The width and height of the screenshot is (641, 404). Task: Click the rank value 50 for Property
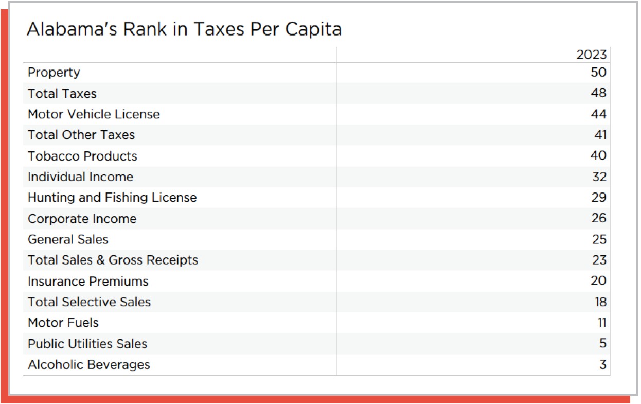click(598, 73)
